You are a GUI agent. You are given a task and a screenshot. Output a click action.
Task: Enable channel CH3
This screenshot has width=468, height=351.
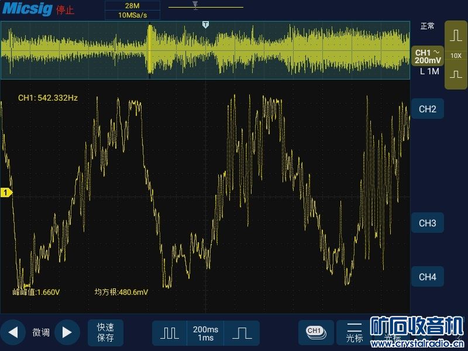(428, 223)
